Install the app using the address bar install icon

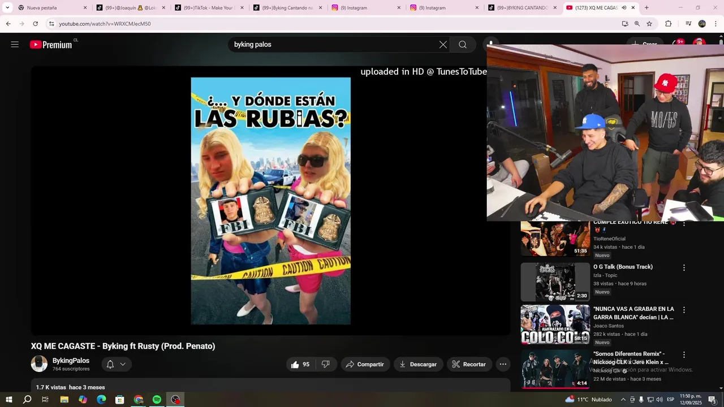(x=625, y=24)
